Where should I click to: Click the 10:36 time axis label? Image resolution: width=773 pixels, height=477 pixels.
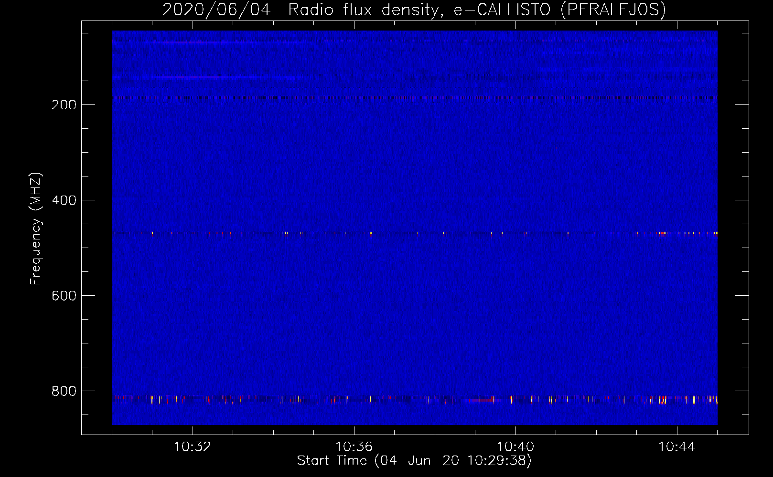tap(354, 447)
